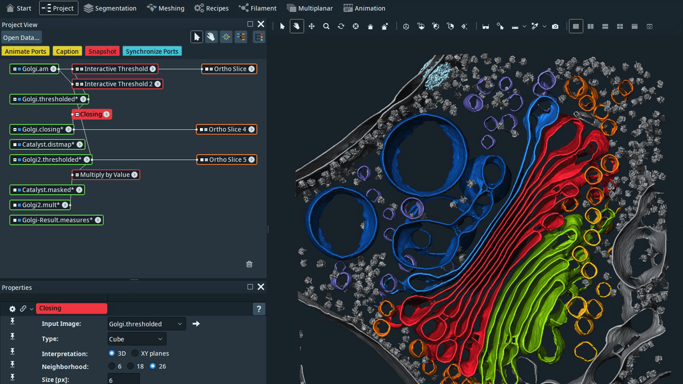
Task: Select XY planes interpretation option
Action: pyautogui.click(x=135, y=353)
